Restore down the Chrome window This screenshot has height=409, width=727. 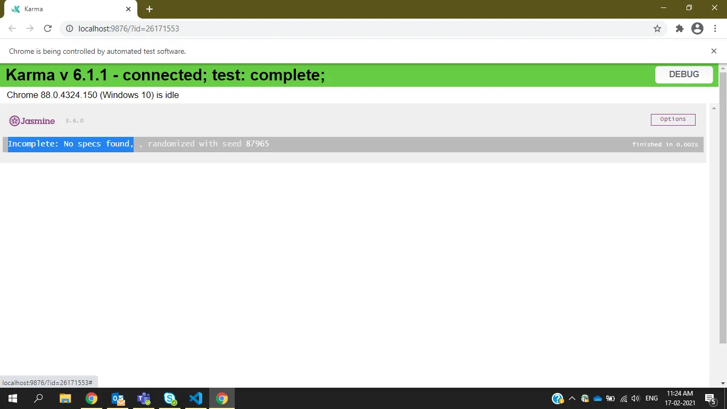tap(689, 8)
